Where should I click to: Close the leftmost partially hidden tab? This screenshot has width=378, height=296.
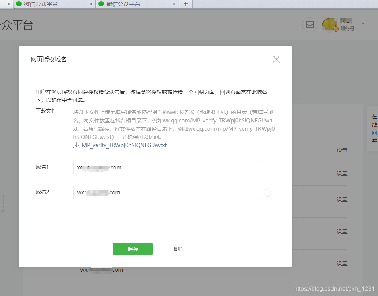[9, 4]
